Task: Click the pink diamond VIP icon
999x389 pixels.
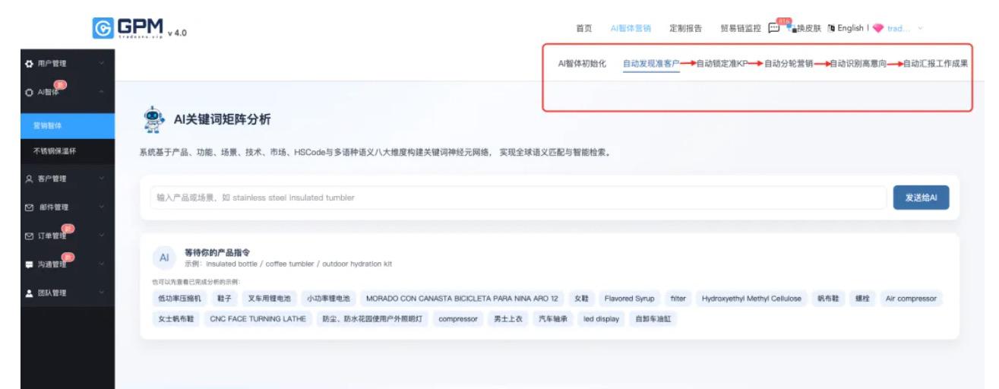Action: [x=878, y=28]
